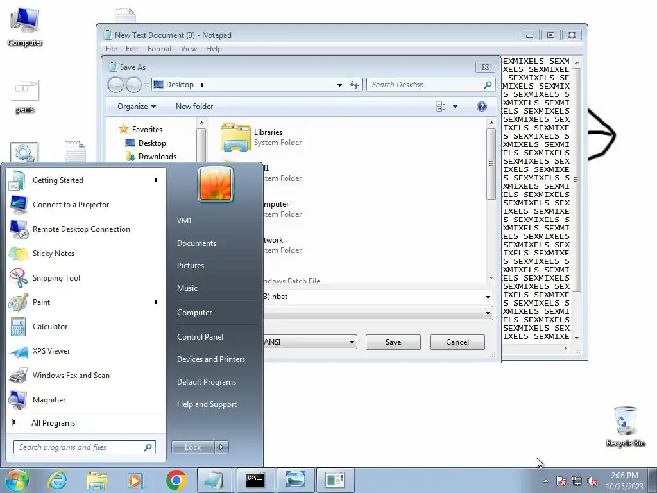Click the Lock button
Screen dimensions: 657x493
(x=192, y=447)
